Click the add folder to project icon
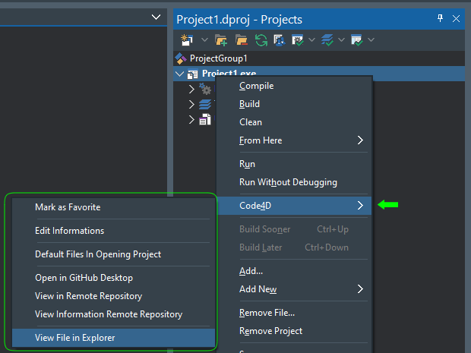 (x=221, y=40)
